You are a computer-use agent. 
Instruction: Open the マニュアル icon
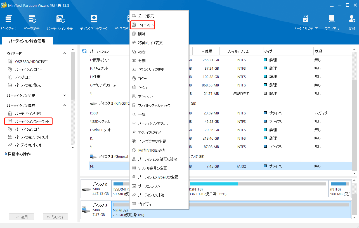pos(332,22)
